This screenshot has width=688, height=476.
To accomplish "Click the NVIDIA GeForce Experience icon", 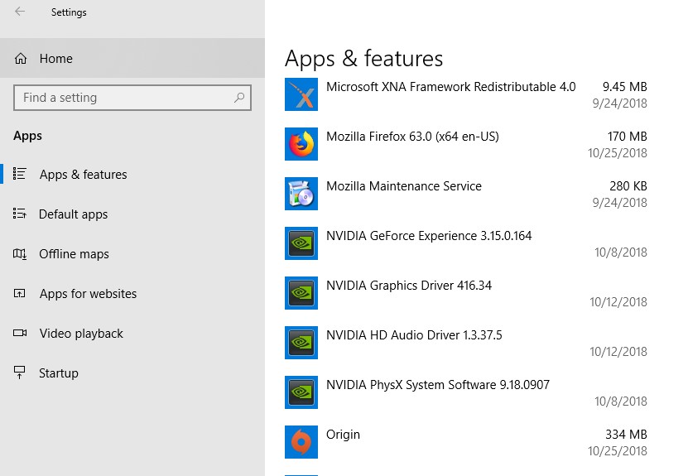I will pyautogui.click(x=301, y=243).
